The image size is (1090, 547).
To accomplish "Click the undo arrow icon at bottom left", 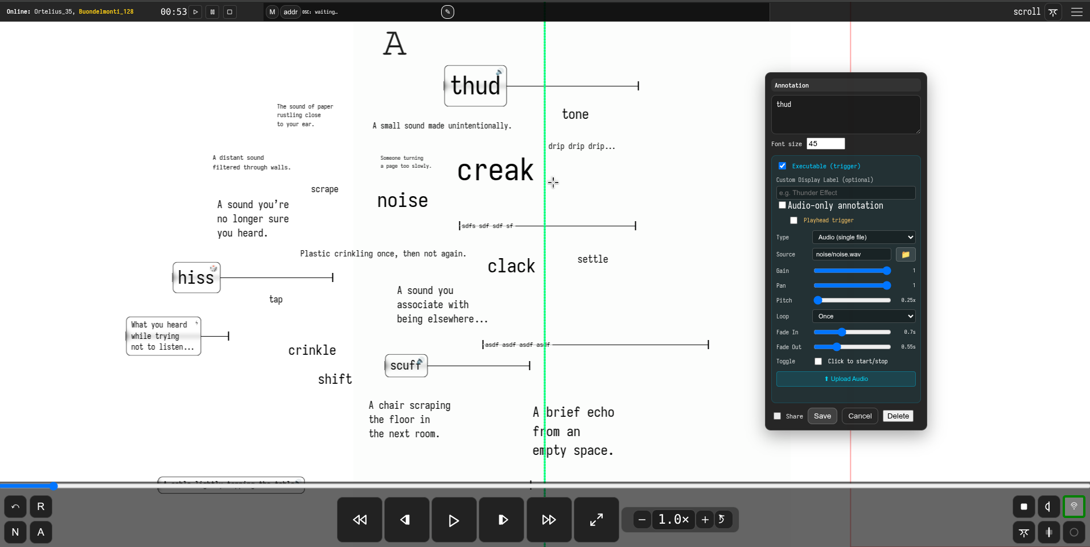I will click(15, 507).
